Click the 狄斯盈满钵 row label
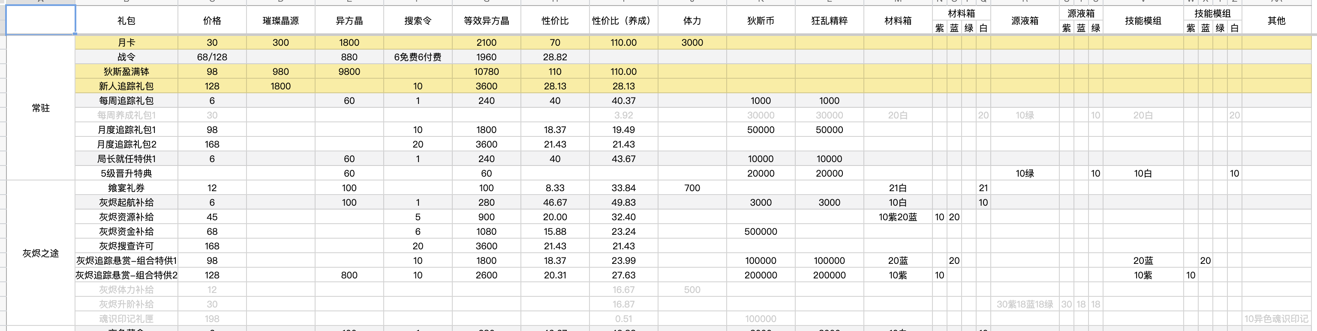 tap(126, 71)
